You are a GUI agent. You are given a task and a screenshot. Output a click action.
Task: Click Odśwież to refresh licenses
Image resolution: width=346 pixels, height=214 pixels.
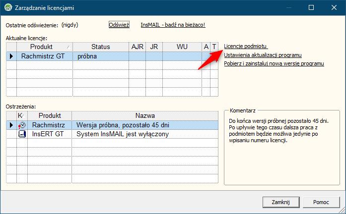coord(119,25)
